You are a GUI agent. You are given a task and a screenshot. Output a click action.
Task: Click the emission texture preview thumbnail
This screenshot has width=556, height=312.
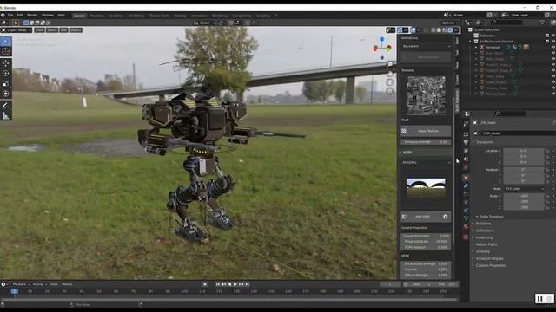click(x=426, y=96)
